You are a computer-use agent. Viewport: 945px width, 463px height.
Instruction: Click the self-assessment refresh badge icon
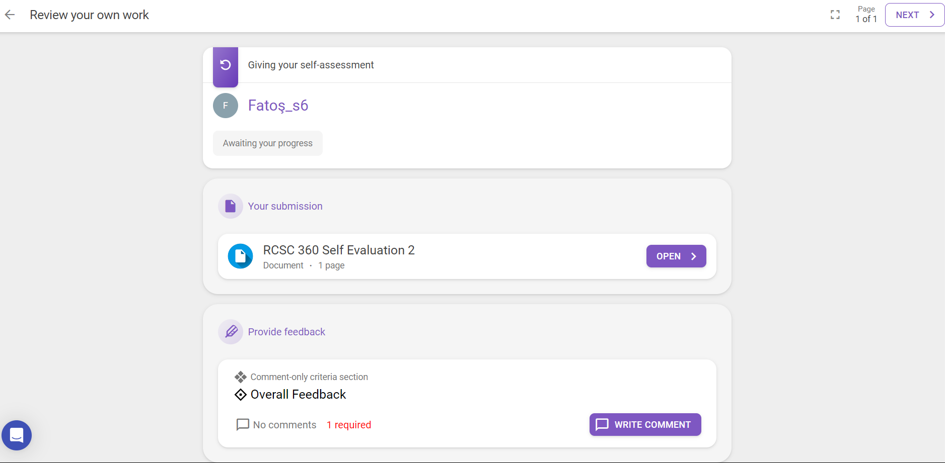coord(226,65)
